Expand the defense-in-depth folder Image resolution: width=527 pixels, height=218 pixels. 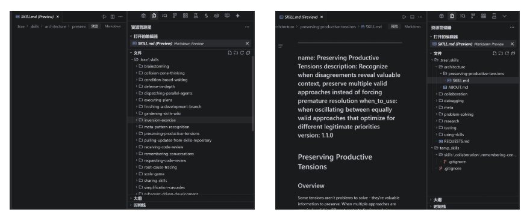click(x=190, y=86)
